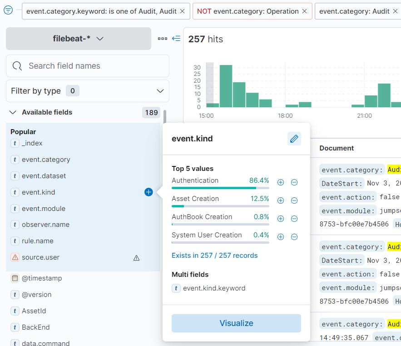This screenshot has width=401, height=346.
Task: Select the event.dataset field
Action: point(44,176)
